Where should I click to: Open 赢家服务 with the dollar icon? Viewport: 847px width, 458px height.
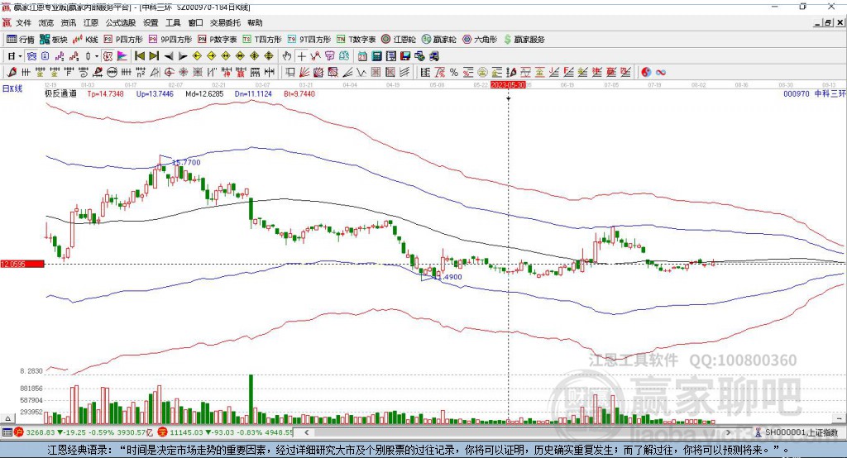(524, 40)
